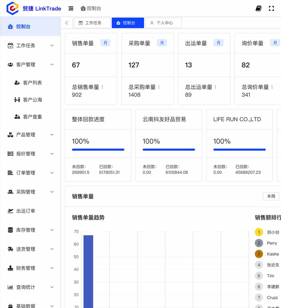Click the 本周 button in 销售单量 panel
Viewport: 281px width, 308px height.
click(x=271, y=196)
